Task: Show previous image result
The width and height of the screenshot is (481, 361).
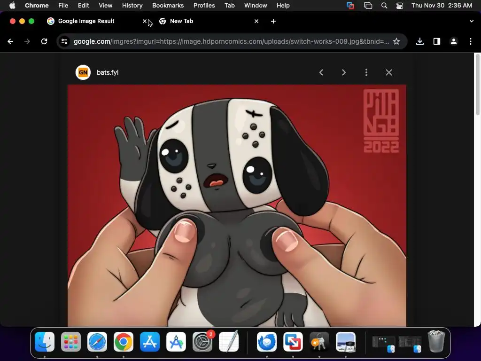Action: point(321,72)
